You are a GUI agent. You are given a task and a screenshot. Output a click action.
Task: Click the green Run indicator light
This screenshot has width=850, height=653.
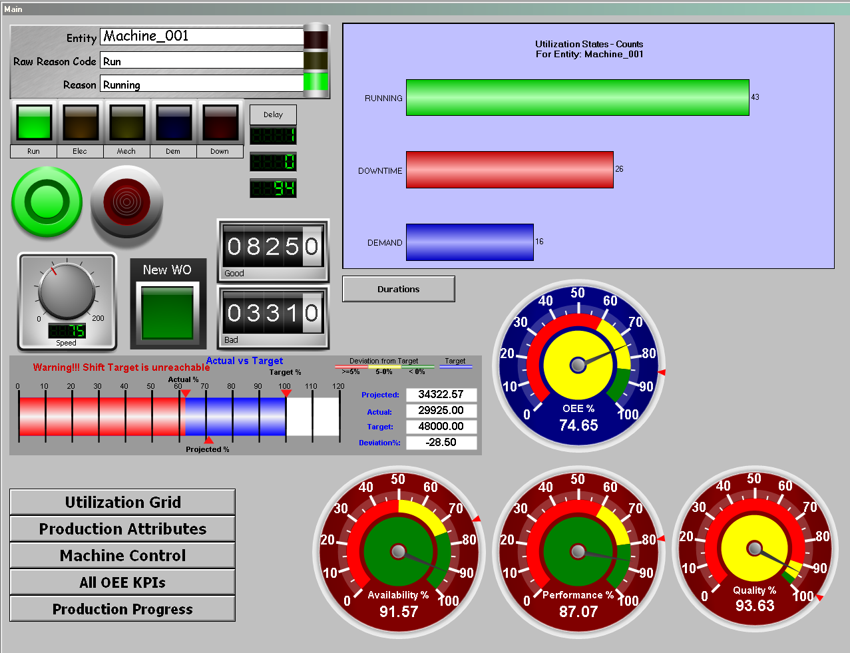(34, 122)
